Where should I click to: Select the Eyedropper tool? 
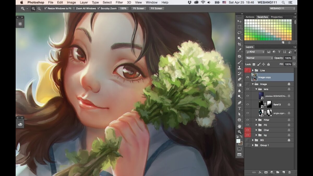tap(239, 50)
